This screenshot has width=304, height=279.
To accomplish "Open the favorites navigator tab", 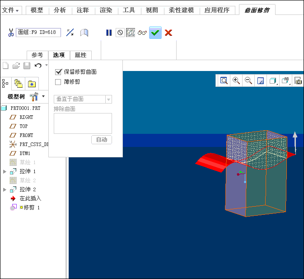I will (x=32, y=84).
